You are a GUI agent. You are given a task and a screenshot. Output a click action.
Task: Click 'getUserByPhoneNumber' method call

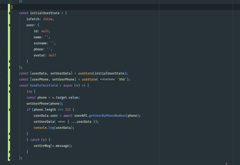click(107, 116)
